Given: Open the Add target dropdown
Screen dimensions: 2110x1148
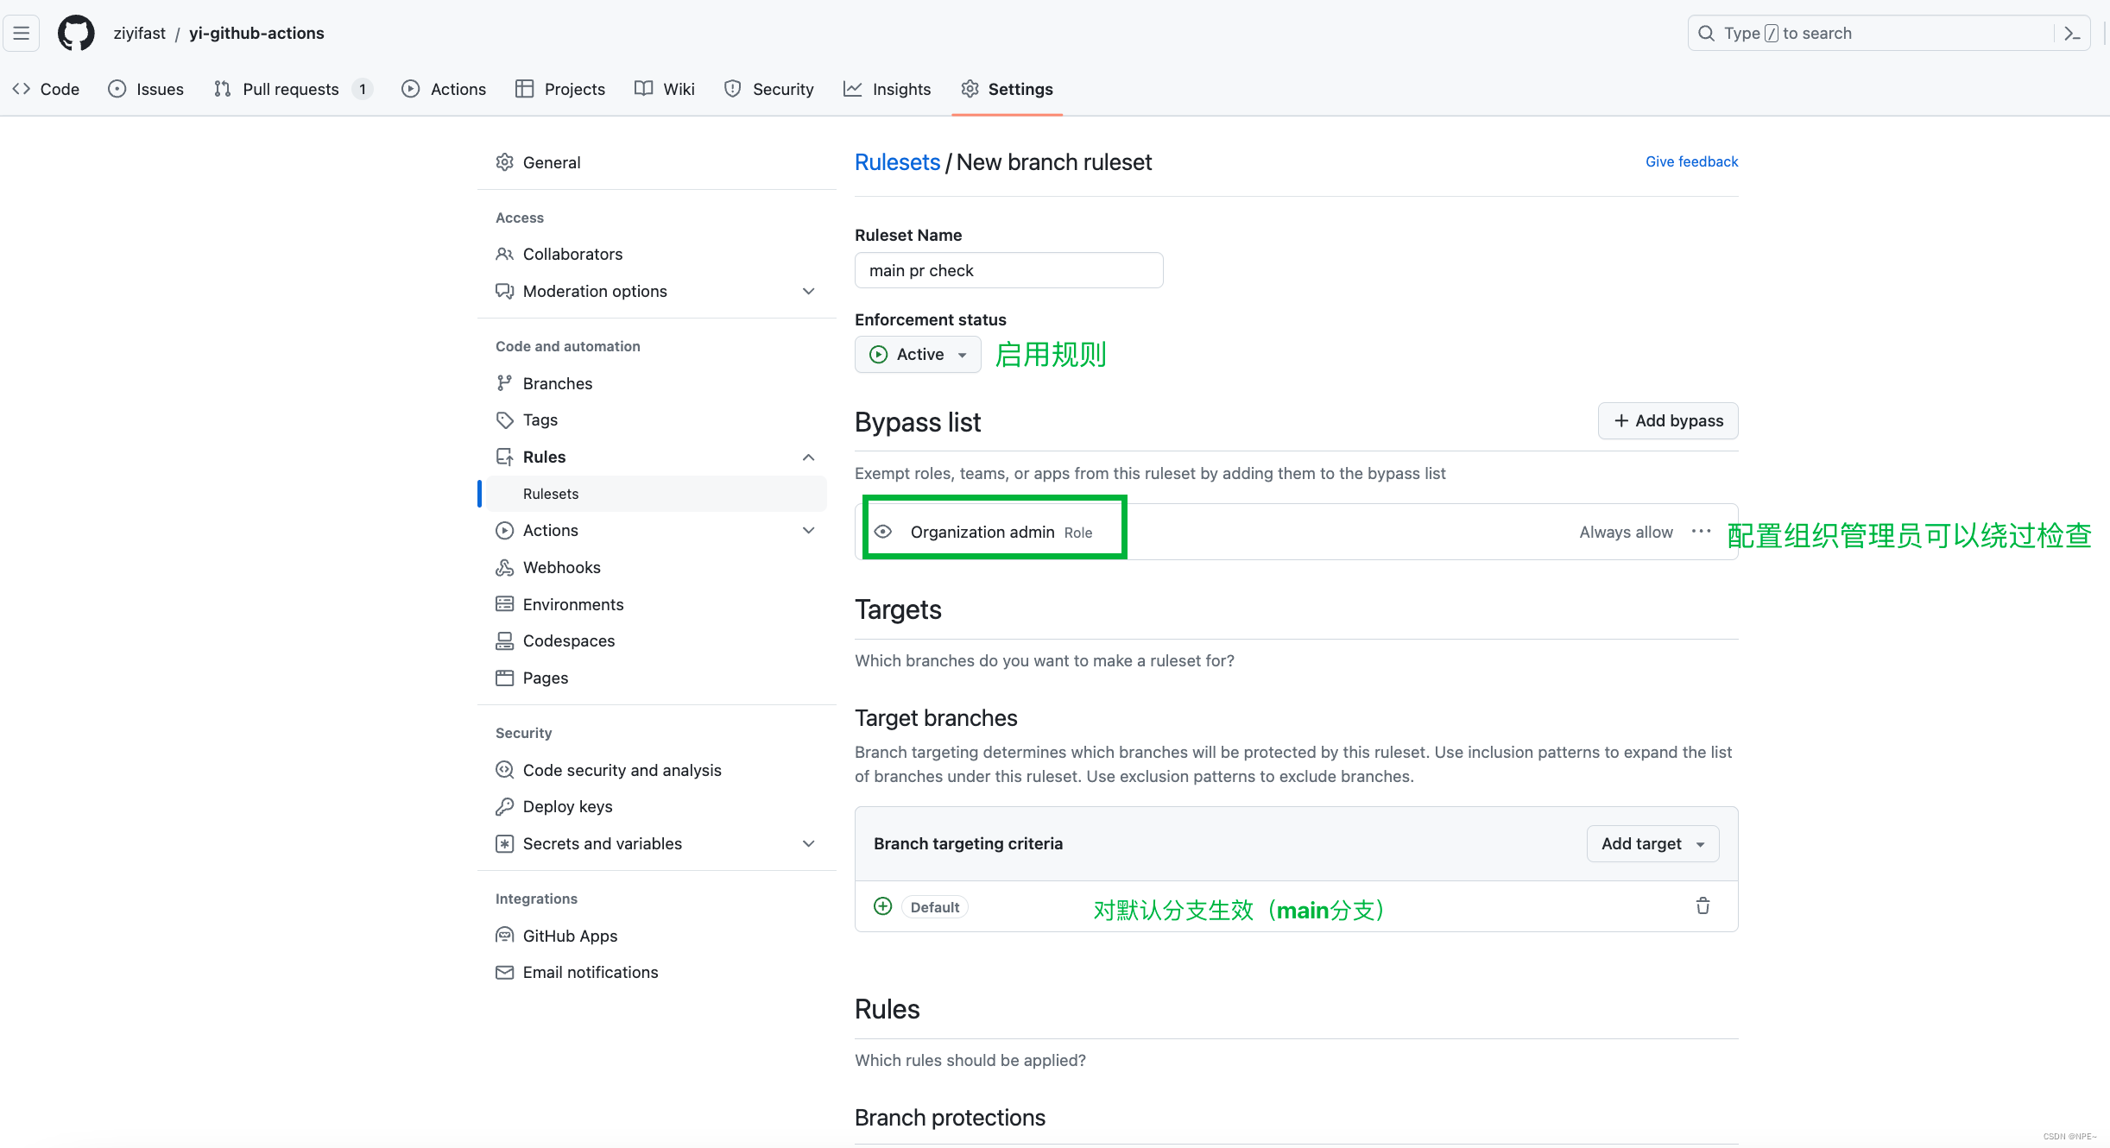Looking at the screenshot, I should coord(1652,844).
